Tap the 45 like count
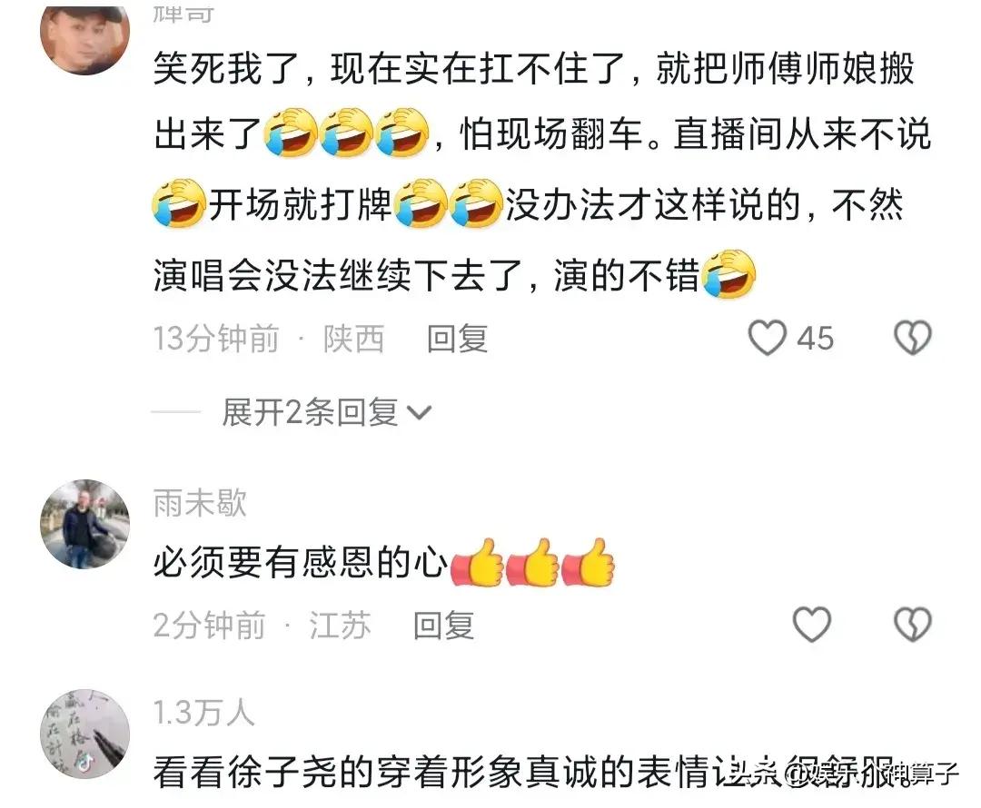The image size is (981, 808). coord(815,339)
